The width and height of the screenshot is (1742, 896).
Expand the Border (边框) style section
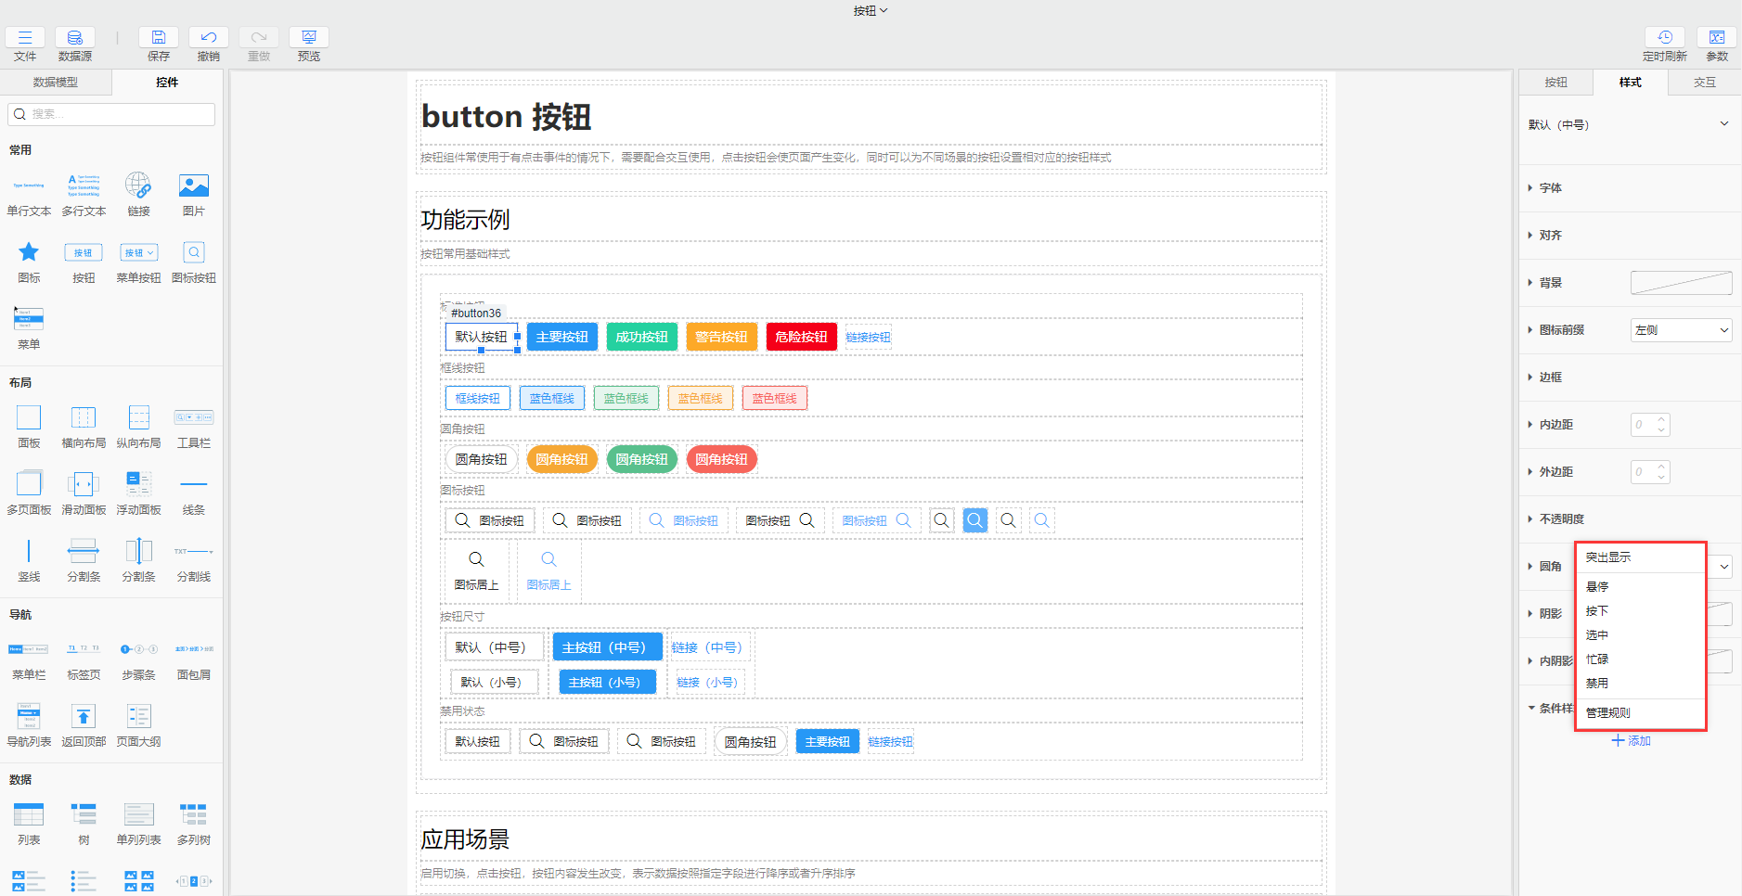(x=1550, y=378)
